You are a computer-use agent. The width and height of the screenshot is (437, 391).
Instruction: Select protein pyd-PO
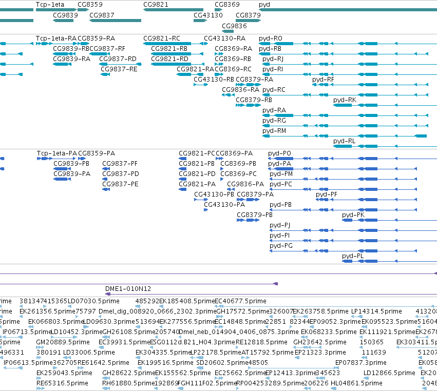coord(279,153)
